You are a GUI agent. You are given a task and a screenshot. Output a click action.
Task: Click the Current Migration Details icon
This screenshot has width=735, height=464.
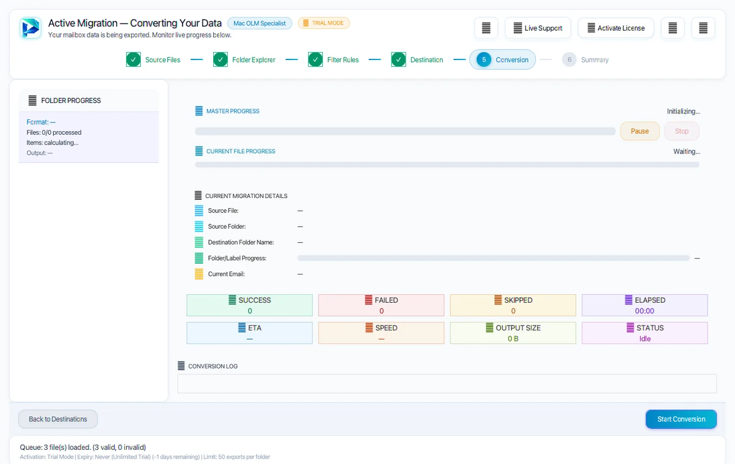pyautogui.click(x=198, y=196)
